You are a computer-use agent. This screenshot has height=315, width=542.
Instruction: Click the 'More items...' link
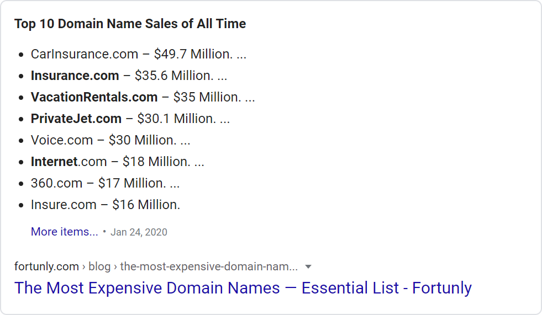[64, 232]
